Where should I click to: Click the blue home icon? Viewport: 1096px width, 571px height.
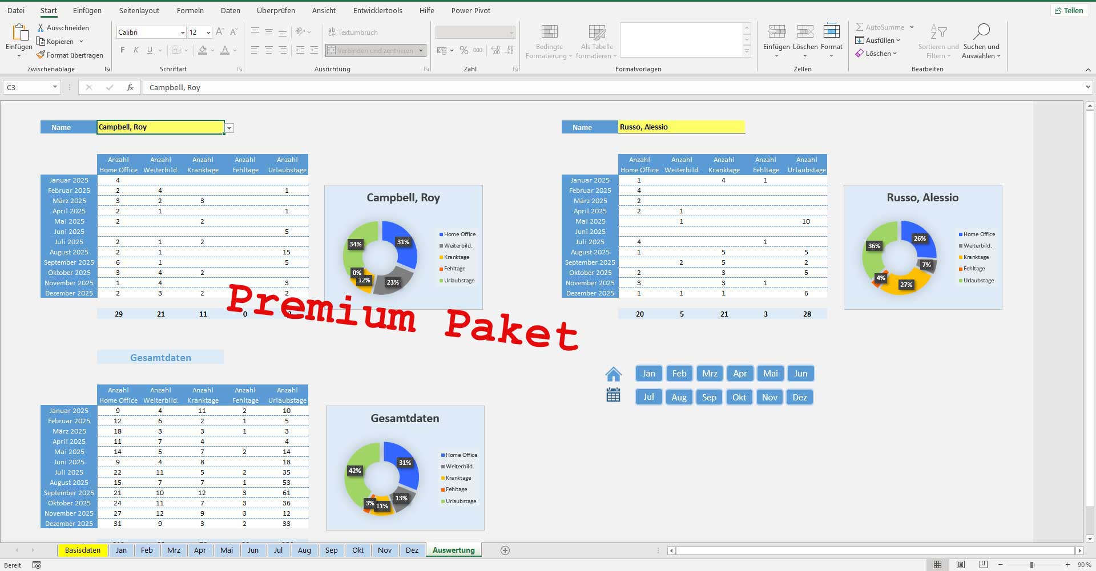(x=613, y=374)
